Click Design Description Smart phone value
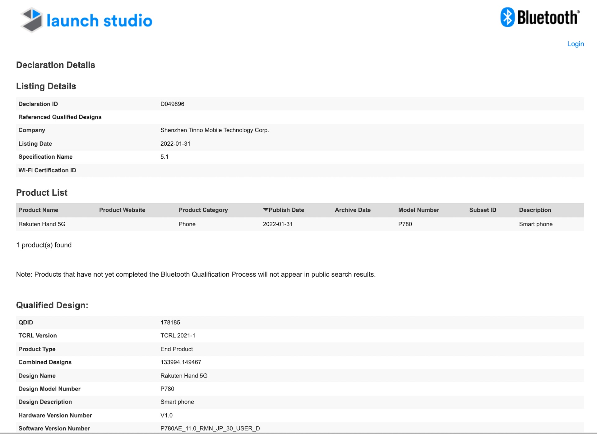This screenshot has width=597, height=434. tap(177, 402)
